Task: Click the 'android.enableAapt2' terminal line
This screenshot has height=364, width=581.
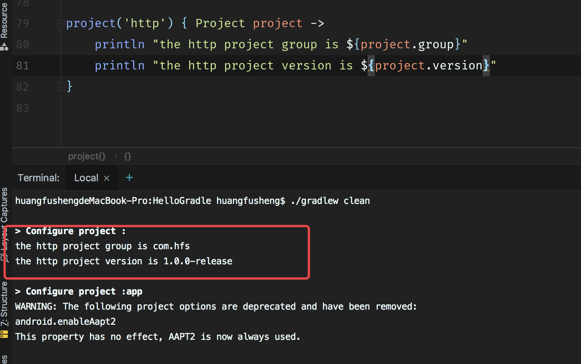Action: click(65, 322)
